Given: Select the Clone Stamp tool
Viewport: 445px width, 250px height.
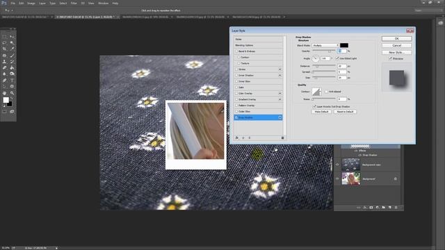Looking at the screenshot, I should click(4, 62).
